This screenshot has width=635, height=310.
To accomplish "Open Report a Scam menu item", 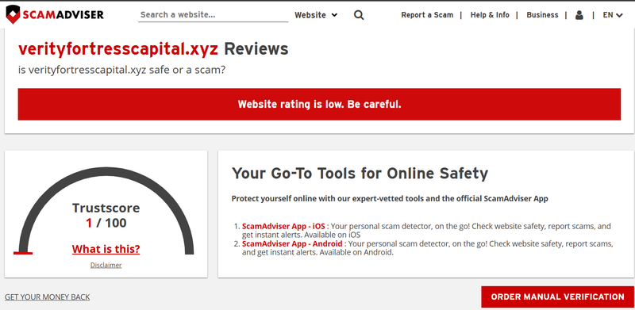I will point(427,15).
